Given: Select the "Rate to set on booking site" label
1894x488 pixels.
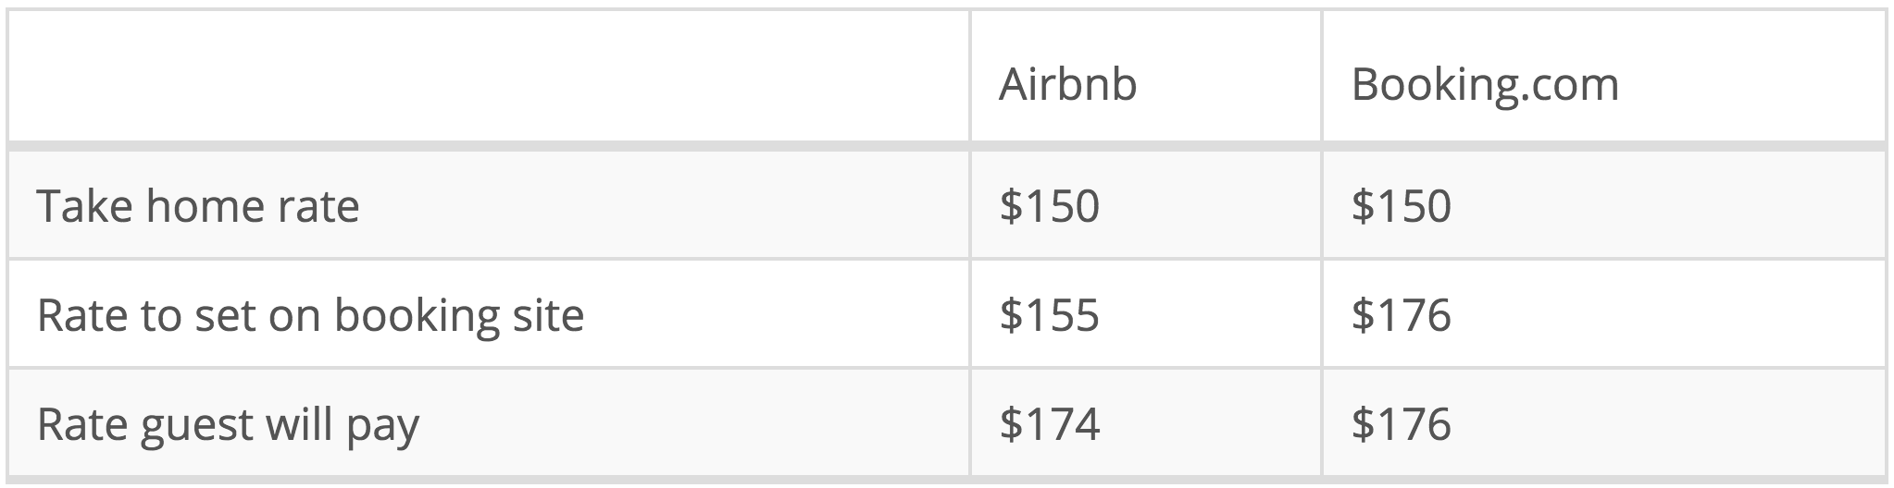Looking at the screenshot, I should 310,315.
